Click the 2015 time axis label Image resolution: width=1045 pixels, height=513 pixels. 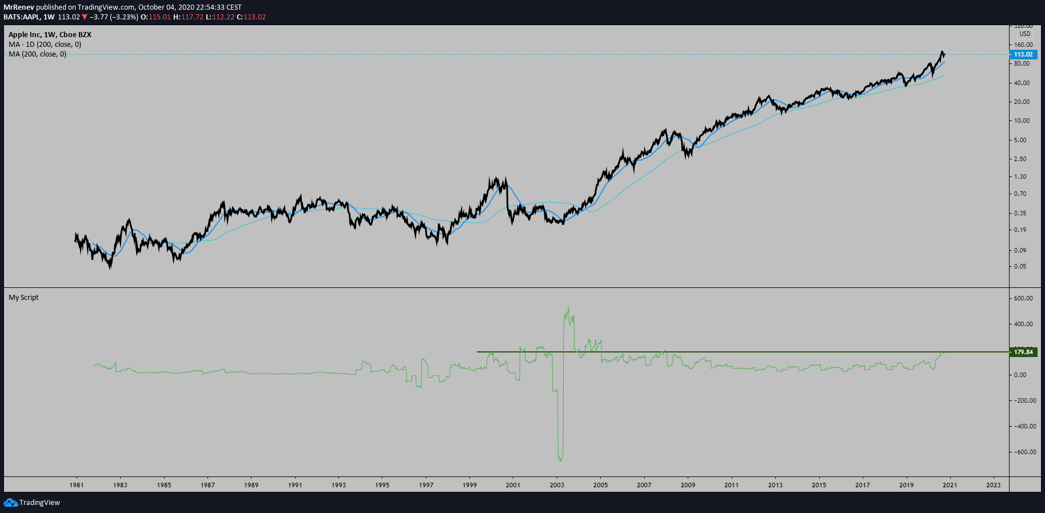point(819,485)
